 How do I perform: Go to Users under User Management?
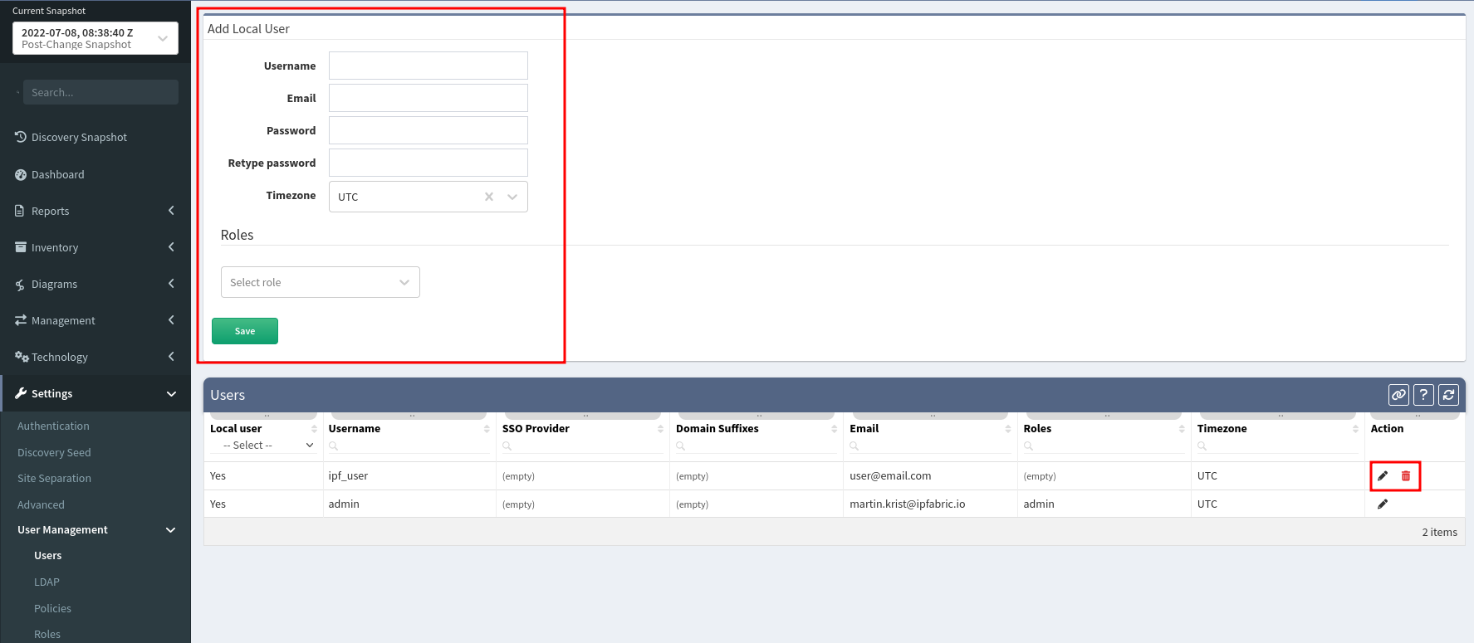[x=47, y=556]
